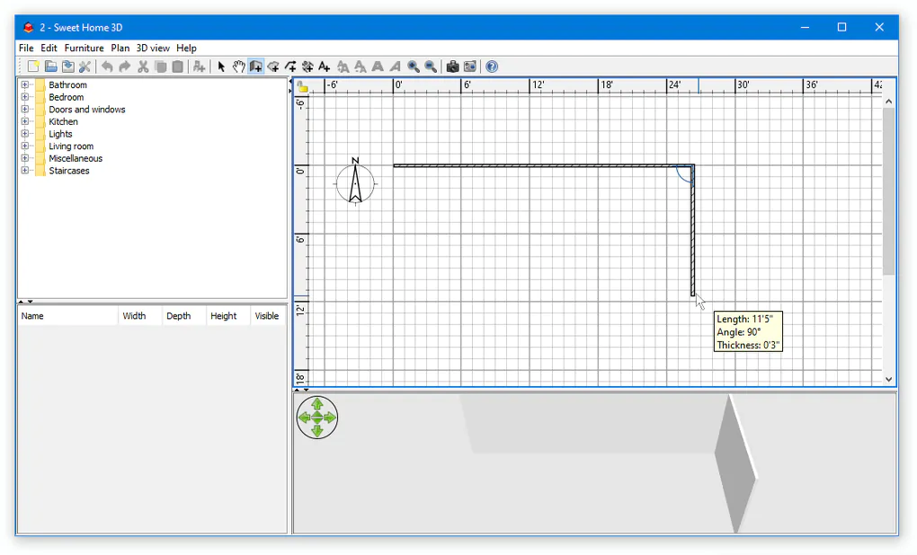Select the Kitchen folder label

[x=63, y=121]
